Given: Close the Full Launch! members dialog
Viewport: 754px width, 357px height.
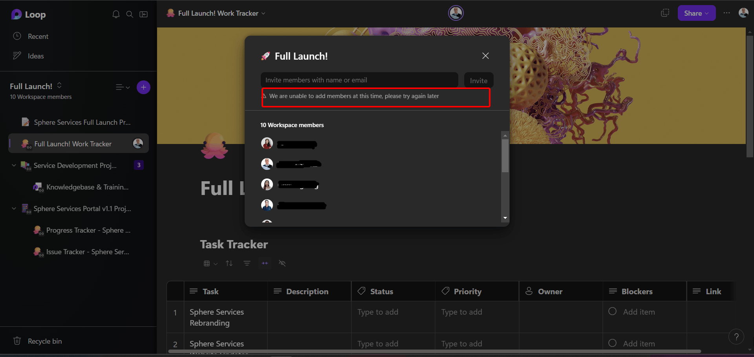Looking at the screenshot, I should point(486,56).
